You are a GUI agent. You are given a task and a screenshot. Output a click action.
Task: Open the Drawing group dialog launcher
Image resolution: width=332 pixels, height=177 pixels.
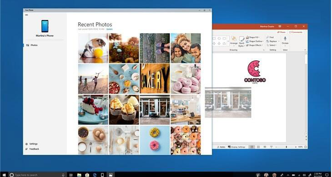[264, 50]
